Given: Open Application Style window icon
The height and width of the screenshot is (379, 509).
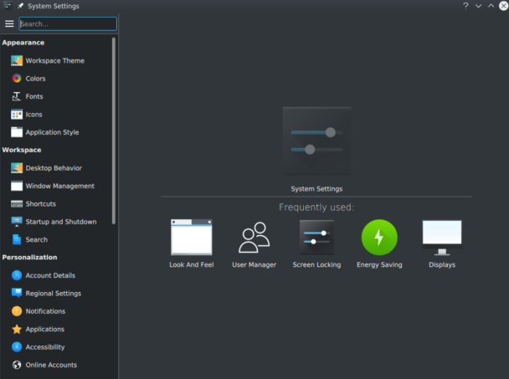Looking at the screenshot, I should coord(17,132).
